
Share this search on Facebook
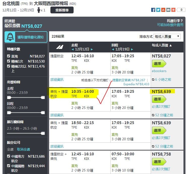153,10
